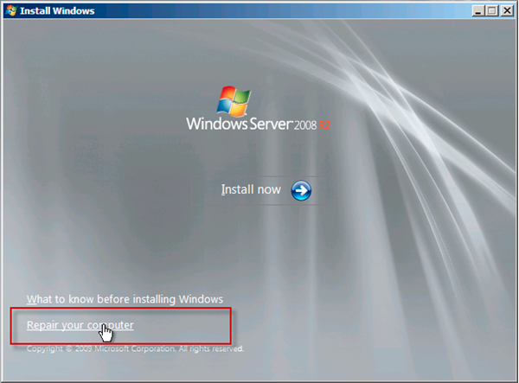Click the Install Windows title text

(x=57, y=11)
